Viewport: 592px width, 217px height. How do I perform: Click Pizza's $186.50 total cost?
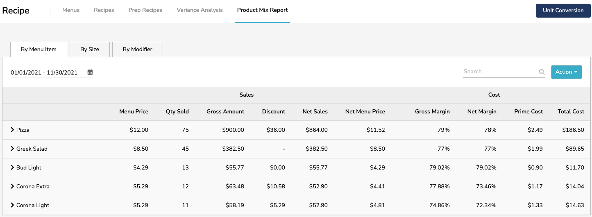point(574,130)
